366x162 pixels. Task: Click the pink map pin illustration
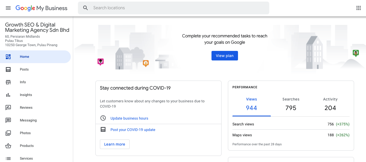(x=100, y=62)
